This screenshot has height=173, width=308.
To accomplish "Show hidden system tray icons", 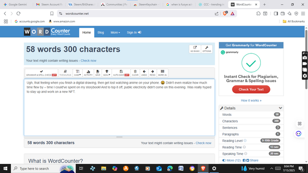I will pyautogui.click(x=271, y=169).
